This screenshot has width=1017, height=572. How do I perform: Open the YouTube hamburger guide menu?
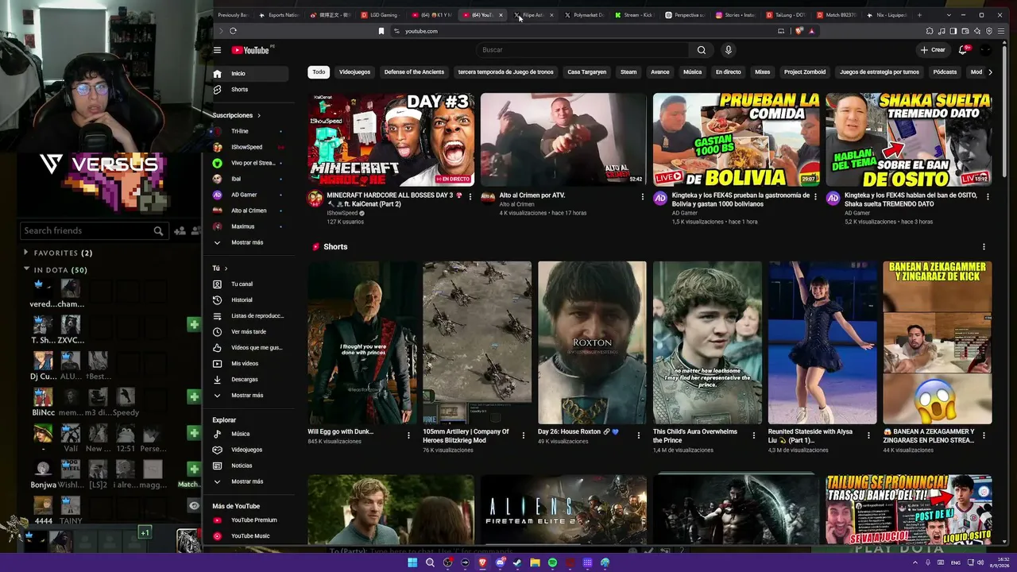pyautogui.click(x=217, y=50)
